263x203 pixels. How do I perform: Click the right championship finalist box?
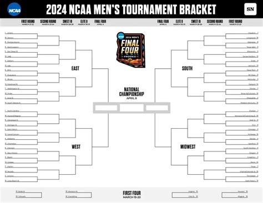coord(157,108)
